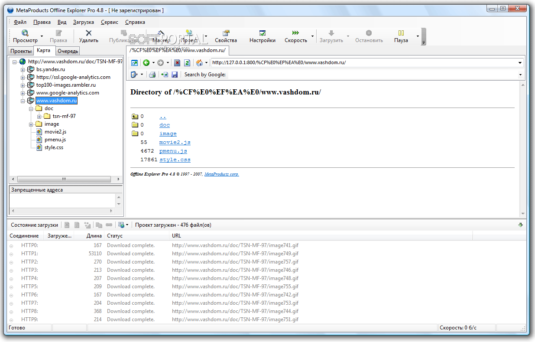Open Настройки (Settings) toolbar icon
Image resolution: width=535 pixels, height=342 pixels.
click(x=262, y=36)
